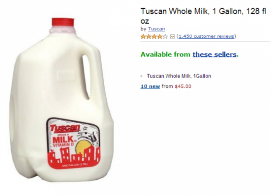Click the jumping cow illustration
Screen dimensions: 270x195
click(x=88, y=137)
